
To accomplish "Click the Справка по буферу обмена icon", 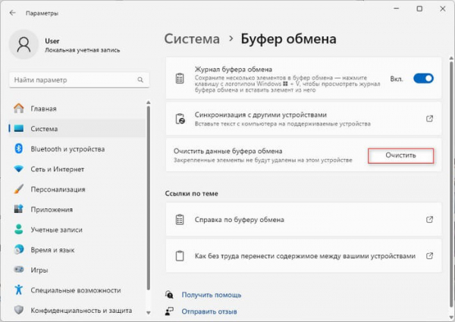I will (x=180, y=220).
